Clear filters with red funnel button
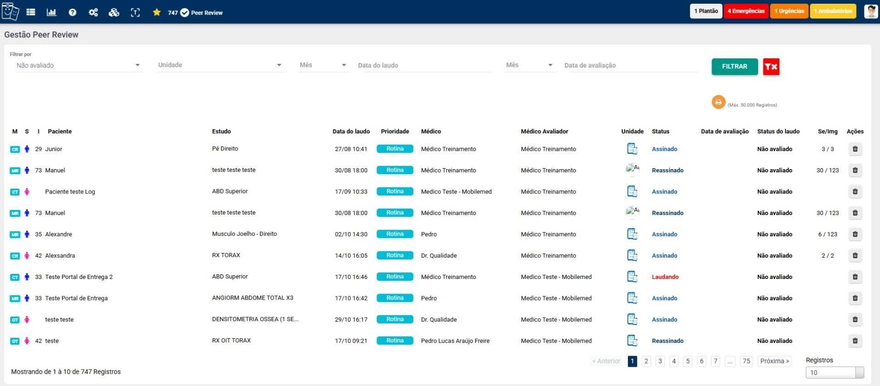The image size is (880, 386). click(771, 67)
